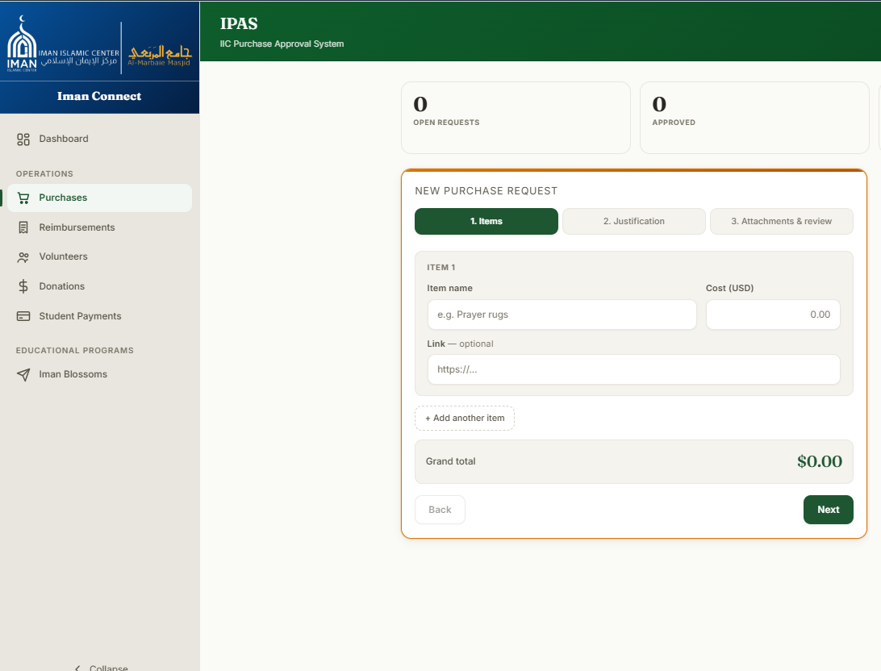Click the OPERATIONS section label
The width and height of the screenshot is (881, 671).
tap(44, 174)
